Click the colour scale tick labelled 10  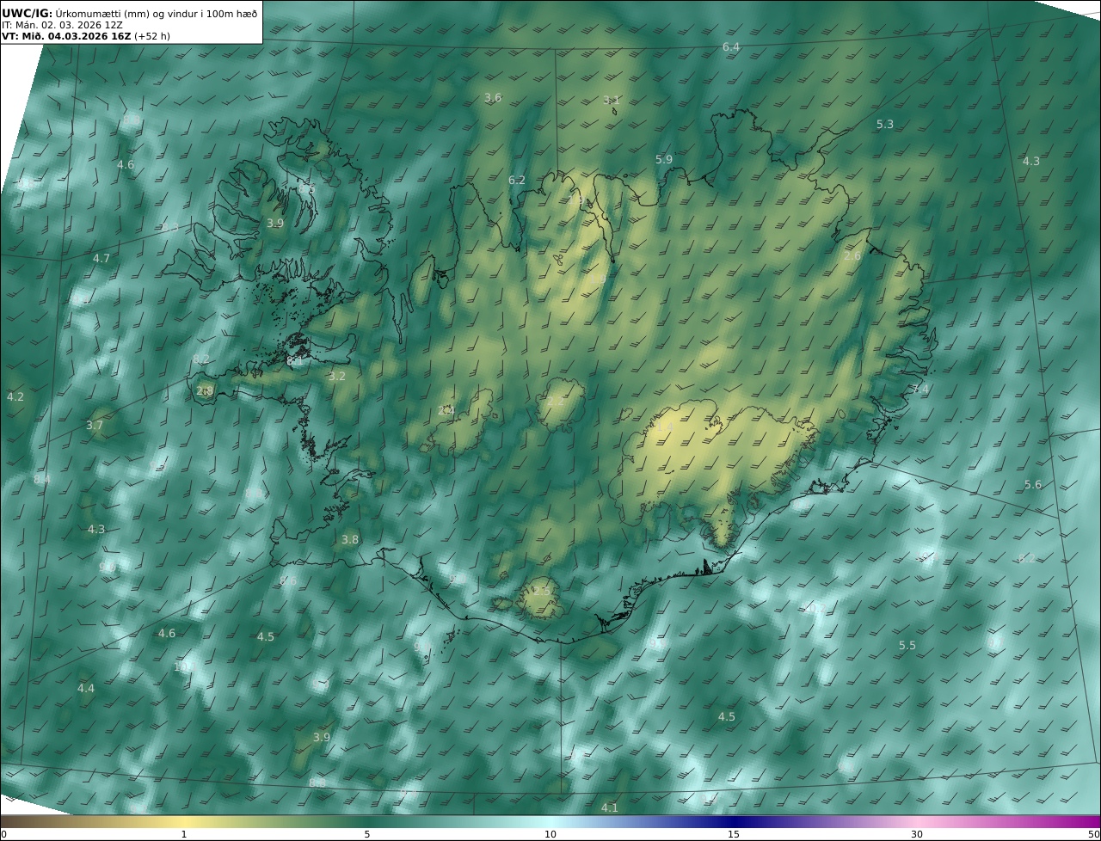click(x=550, y=834)
